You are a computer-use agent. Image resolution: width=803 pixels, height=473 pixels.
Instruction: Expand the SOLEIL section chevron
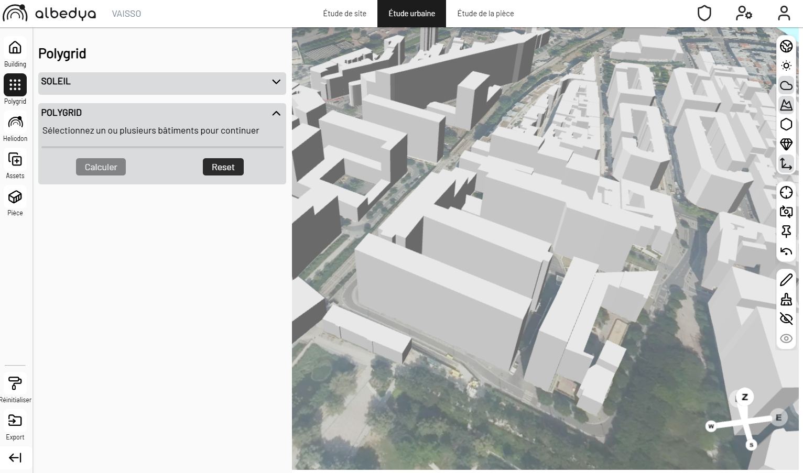276,82
